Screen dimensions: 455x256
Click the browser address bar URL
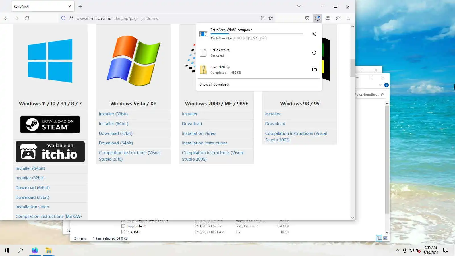117,18
